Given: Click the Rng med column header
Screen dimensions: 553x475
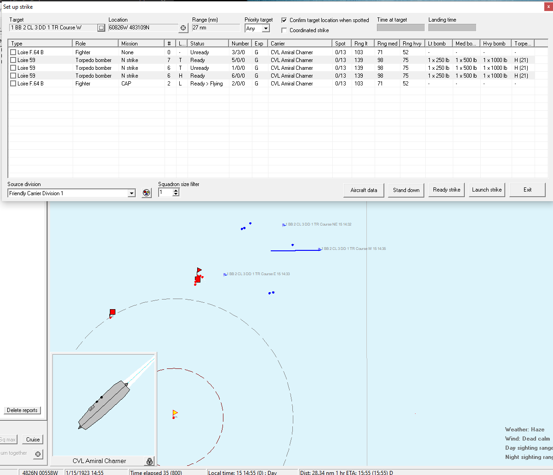Looking at the screenshot, I should [x=387, y=44].
